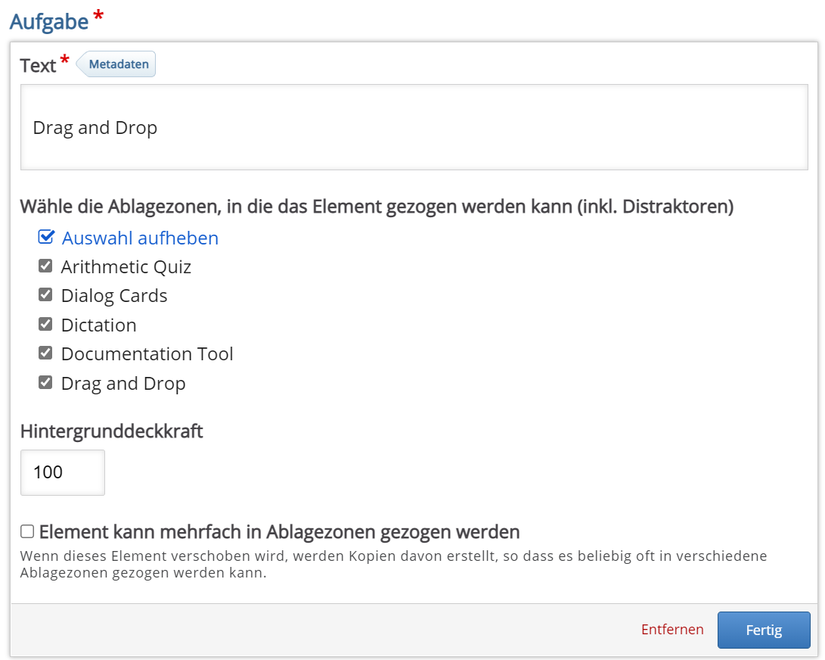Click the Text input field containing 'Drag and Drop'

tap(414, 127)
